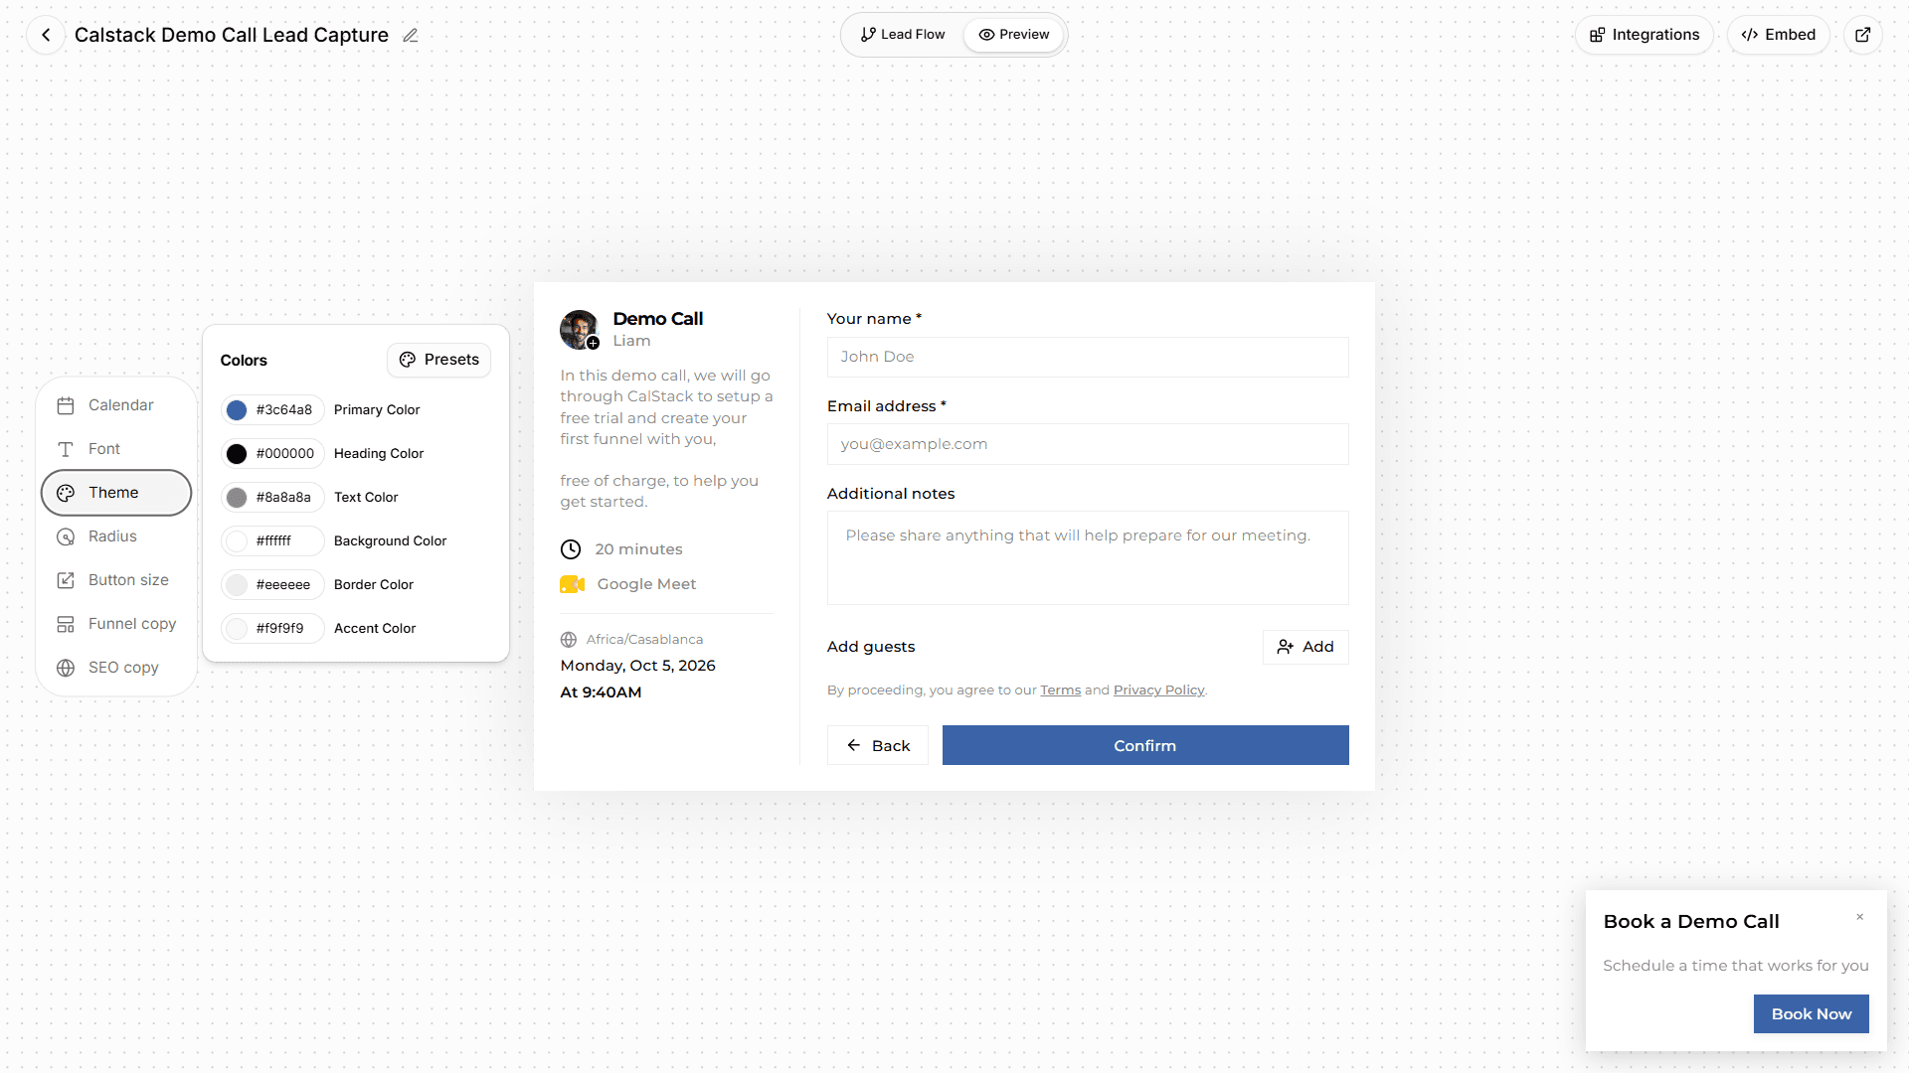Click the Additional notes text area
The image size is (1909, 1073).
[1088, 557]
